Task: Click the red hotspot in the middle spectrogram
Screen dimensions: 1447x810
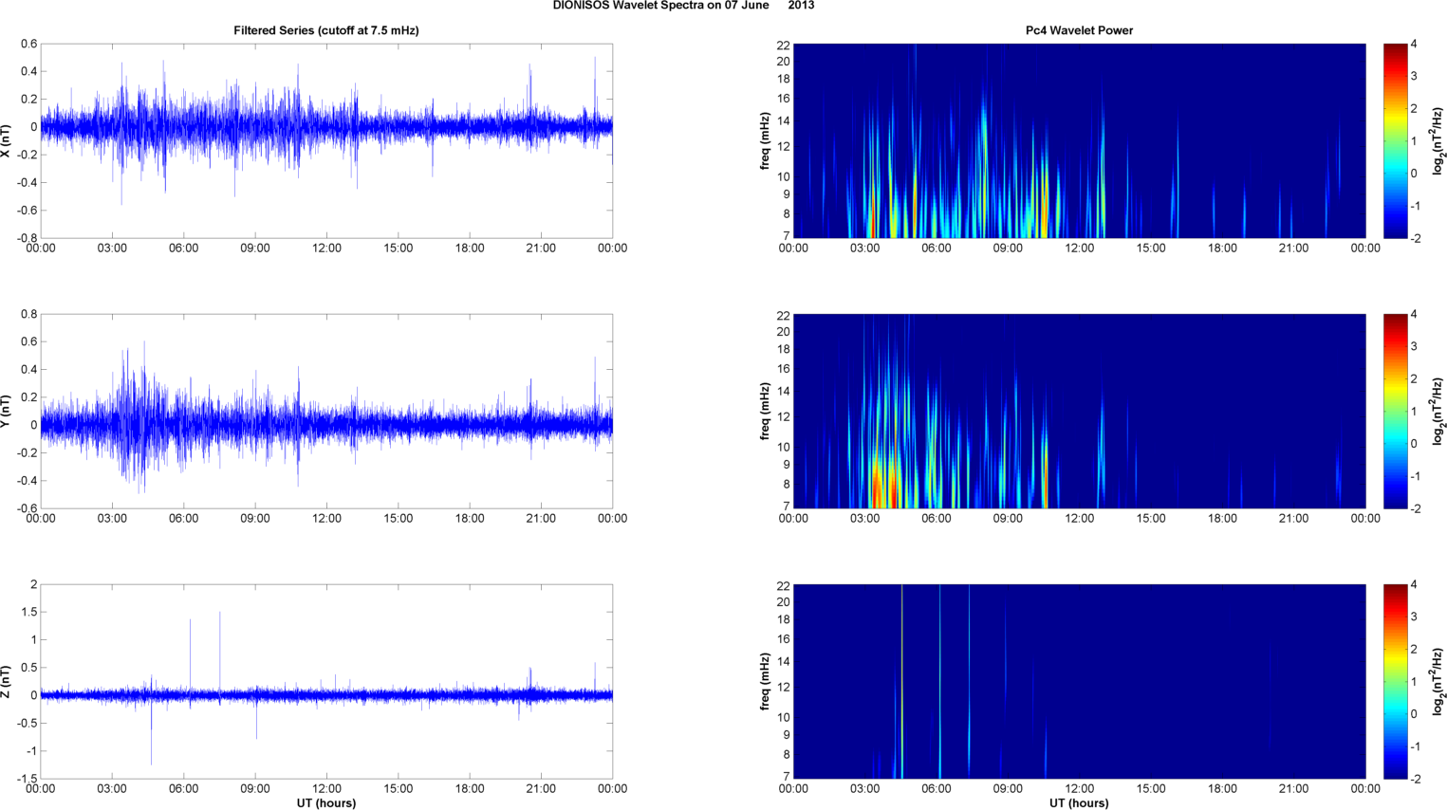Action: point(877,488)
